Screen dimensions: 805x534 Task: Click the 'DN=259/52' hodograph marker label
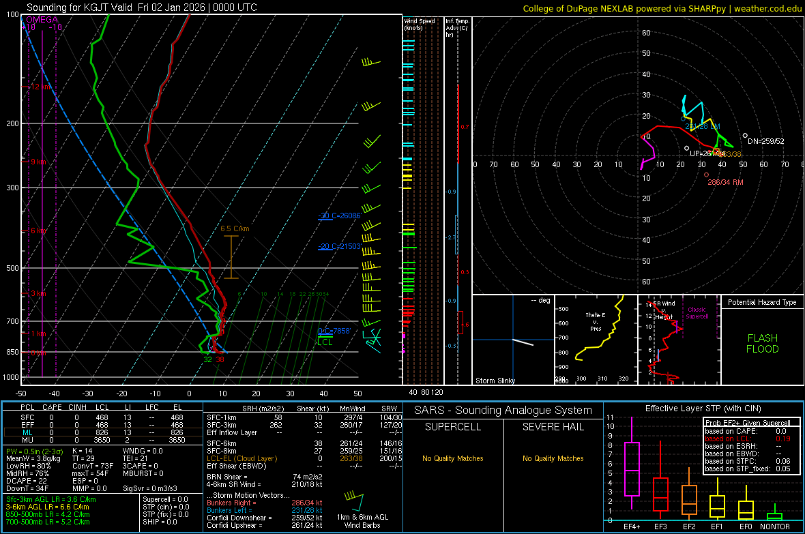coord(766,141)
